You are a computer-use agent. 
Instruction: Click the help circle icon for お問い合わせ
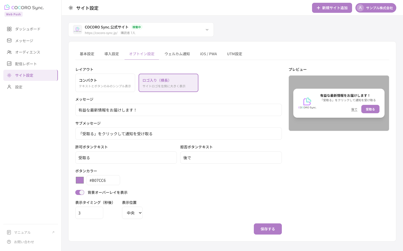(9, 242)
